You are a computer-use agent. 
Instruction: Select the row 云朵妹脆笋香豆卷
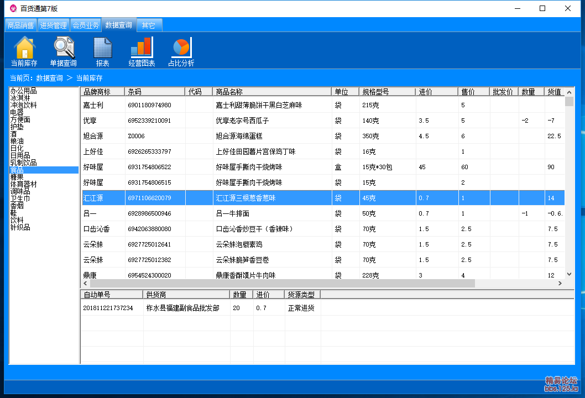tap(323, 260)
